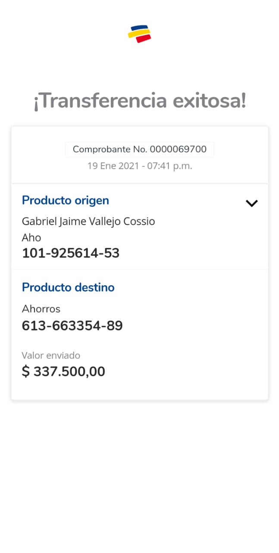Viewport: 279px width, 553px height.
Task: Select the name Gabriel Jaime Vallejo Cossio
Action: tap(88, 221)
